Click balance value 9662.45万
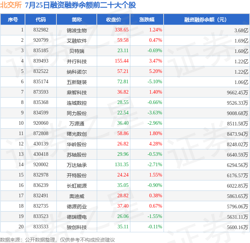The image size is (250, 243). coord(237,93)
